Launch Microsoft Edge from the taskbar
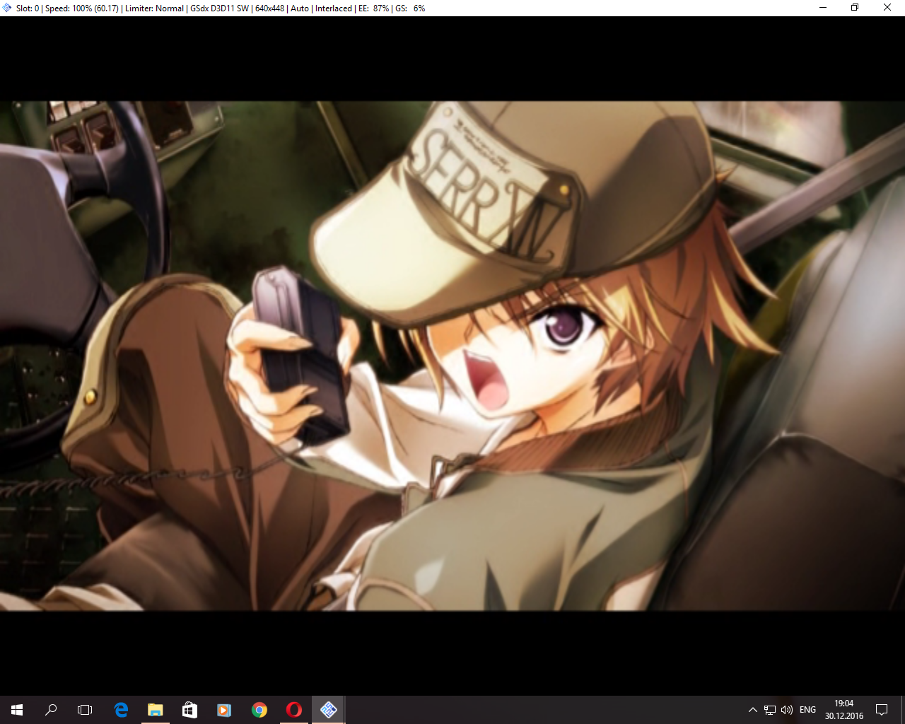 (x=121, y=710)
